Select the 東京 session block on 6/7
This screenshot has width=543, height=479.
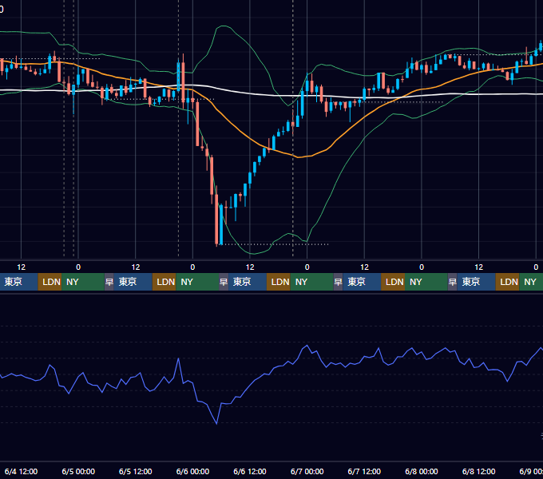coord(362,282)
